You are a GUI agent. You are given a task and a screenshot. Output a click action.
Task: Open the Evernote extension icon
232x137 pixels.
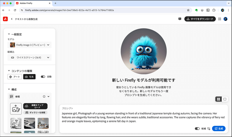pos(196,10)
